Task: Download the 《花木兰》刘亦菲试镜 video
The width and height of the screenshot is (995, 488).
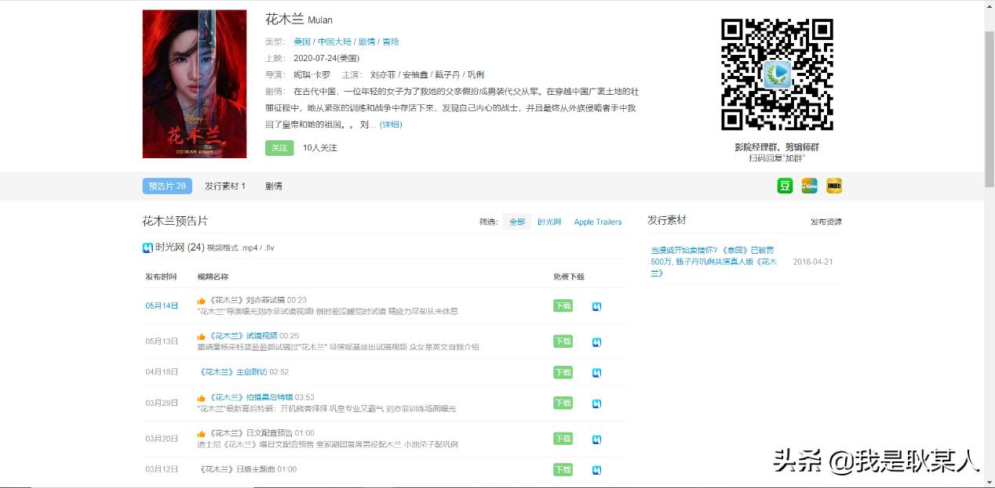Action: coord(562,305)
